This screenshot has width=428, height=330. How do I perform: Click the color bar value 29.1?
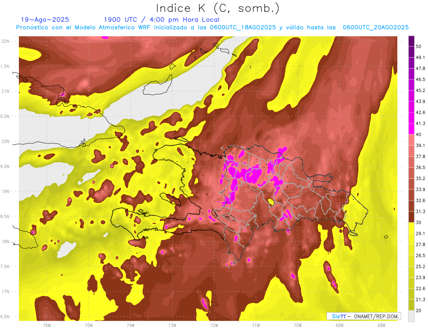coord(421,234)
